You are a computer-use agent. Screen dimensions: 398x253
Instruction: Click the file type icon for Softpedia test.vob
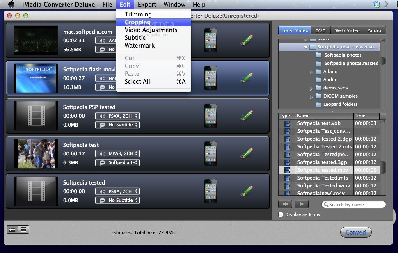287,123
